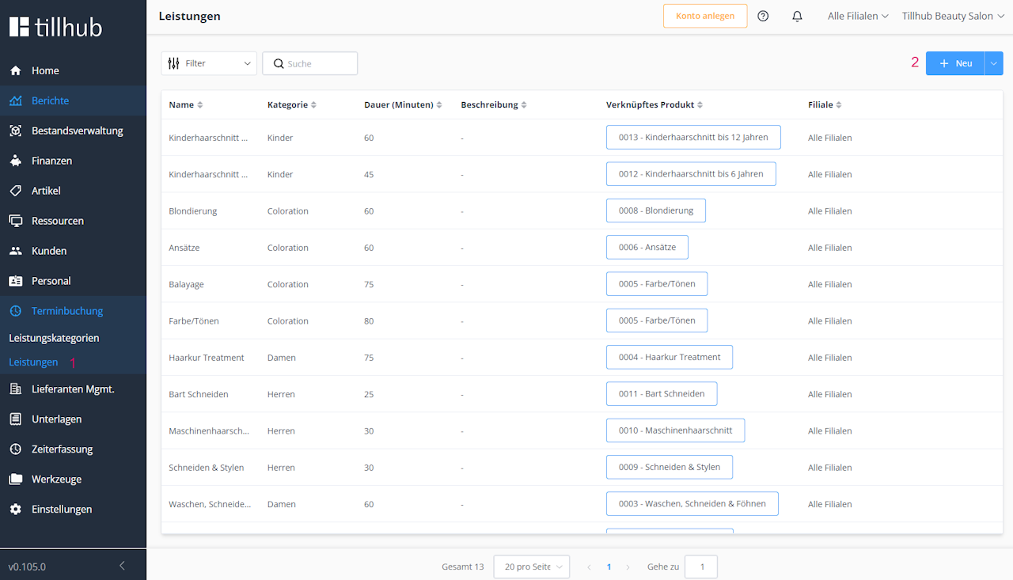Click the Home house icon in sidebar
1013x580 pixels.
point(15,70)
